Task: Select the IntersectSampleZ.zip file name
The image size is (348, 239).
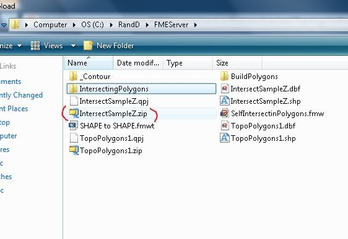Action: click(113, 114)
